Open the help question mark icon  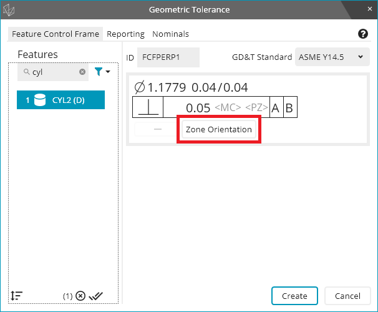[x=363, y=34]
